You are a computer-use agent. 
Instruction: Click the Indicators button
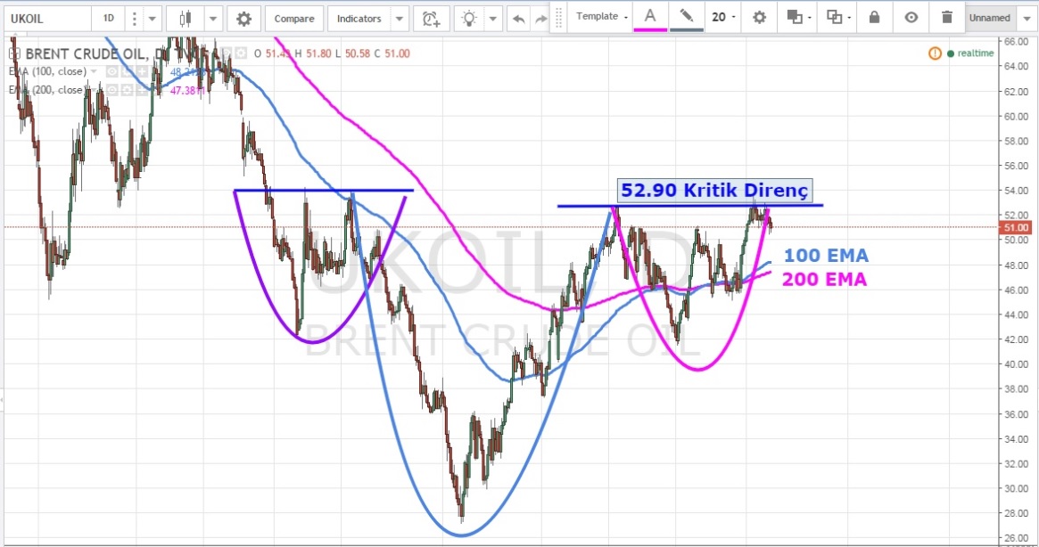[359, 18]
